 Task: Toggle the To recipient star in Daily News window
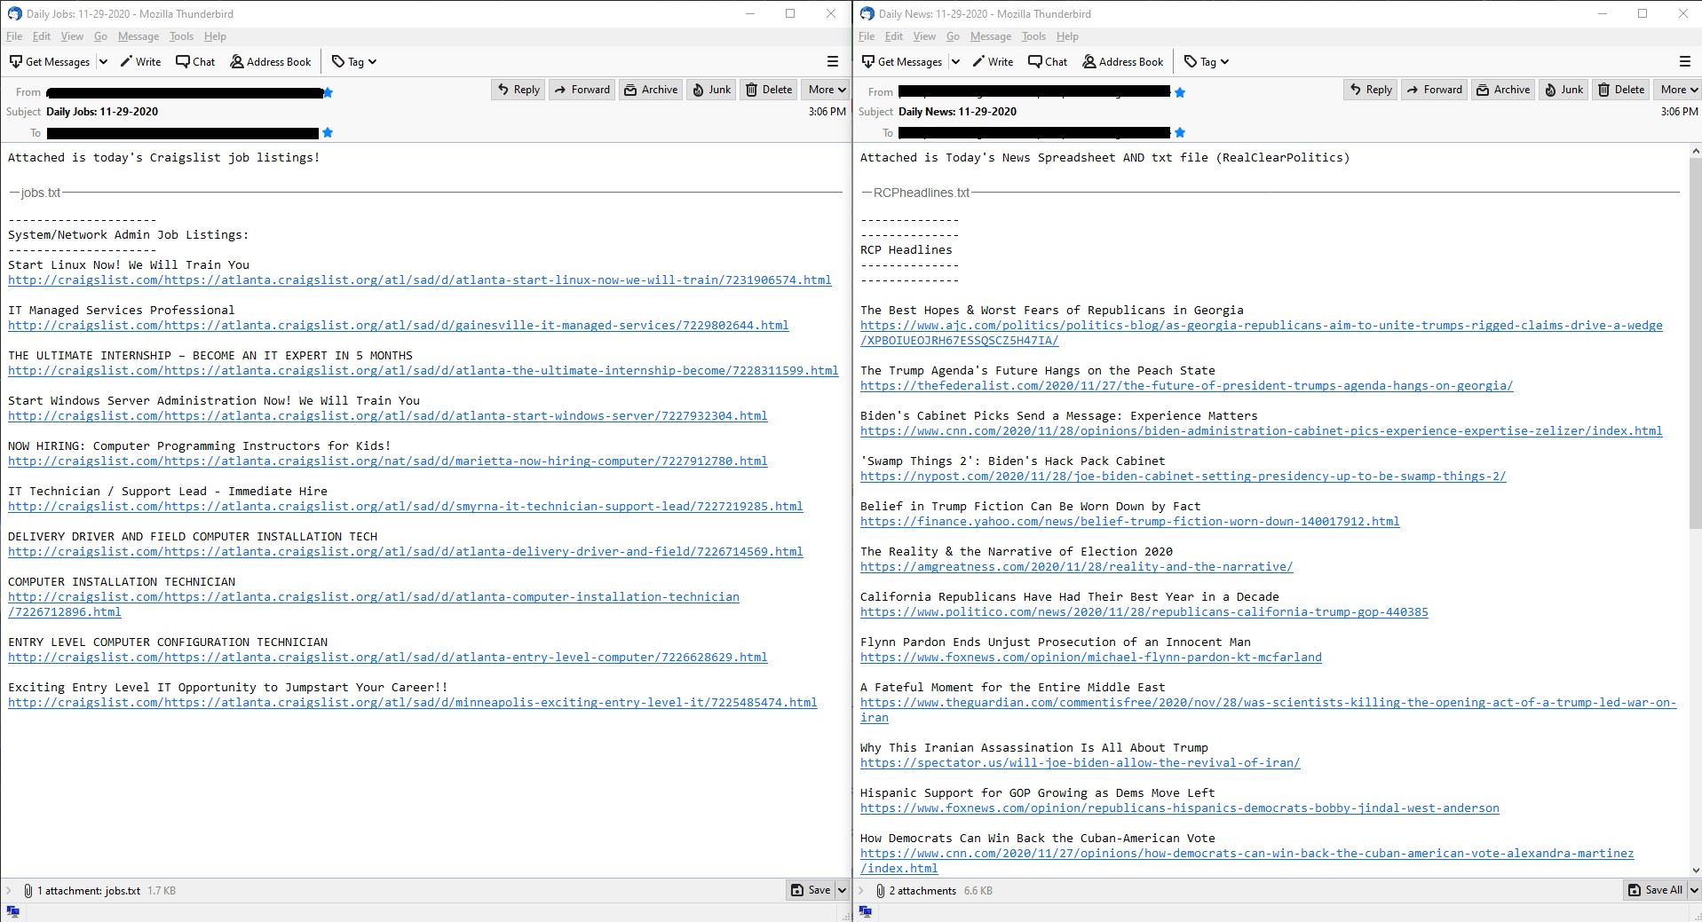1180,133
